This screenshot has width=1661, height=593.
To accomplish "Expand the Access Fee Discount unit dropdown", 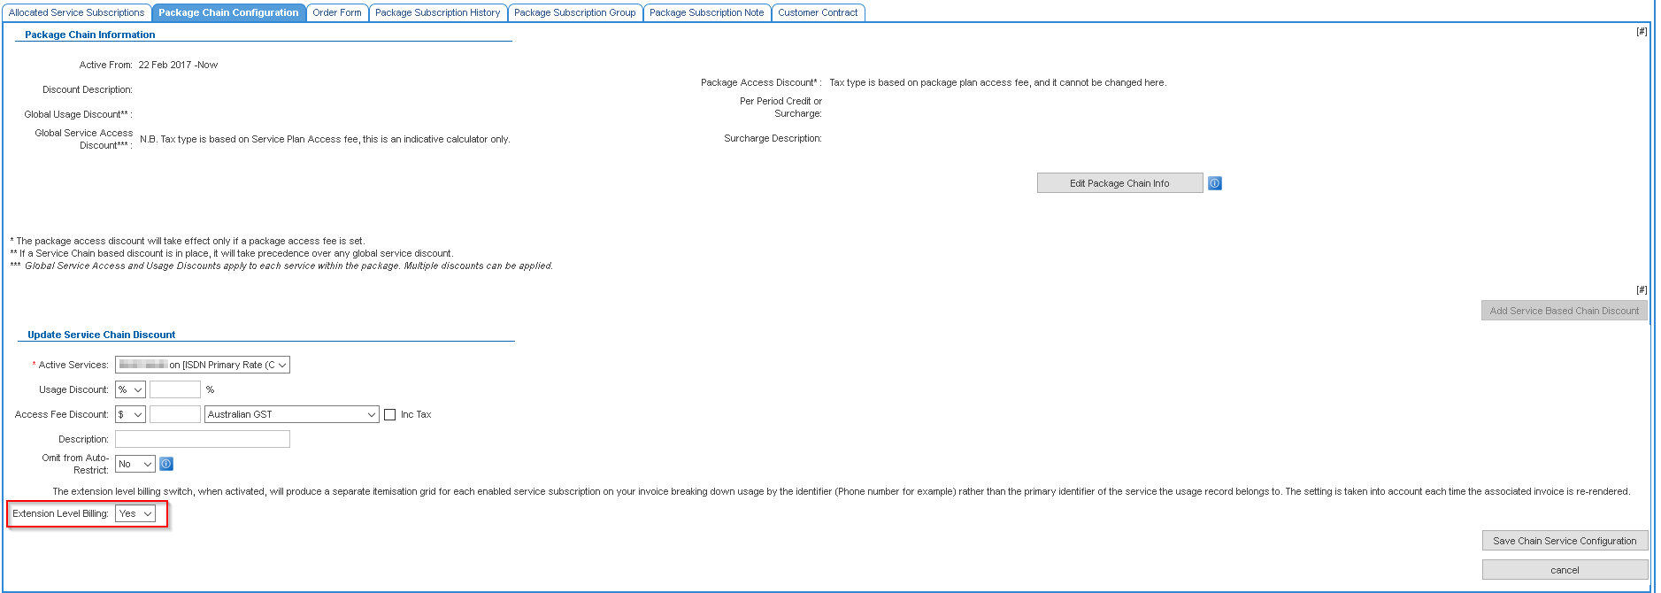I will (130, 414).
